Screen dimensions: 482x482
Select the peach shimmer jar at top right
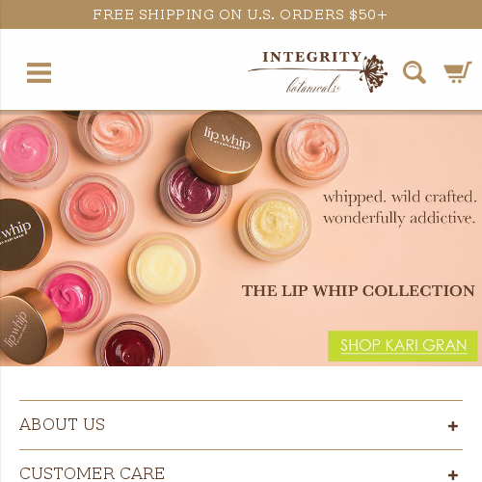[x=312, y=150]
